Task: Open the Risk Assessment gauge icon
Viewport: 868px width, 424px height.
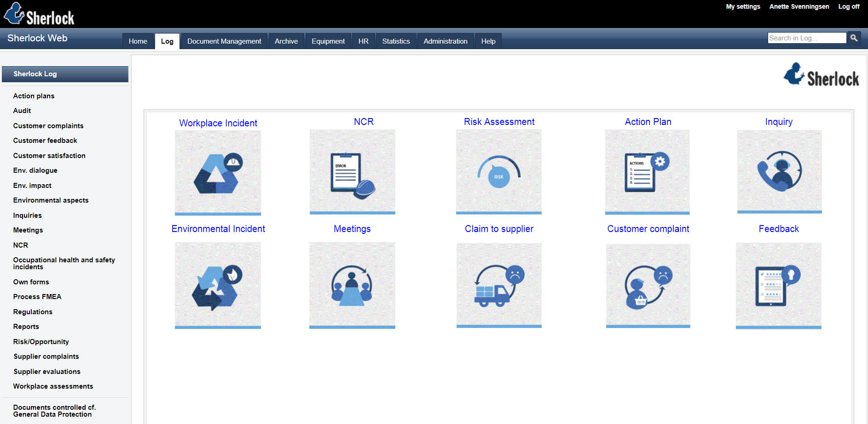Action: point(499,172)
